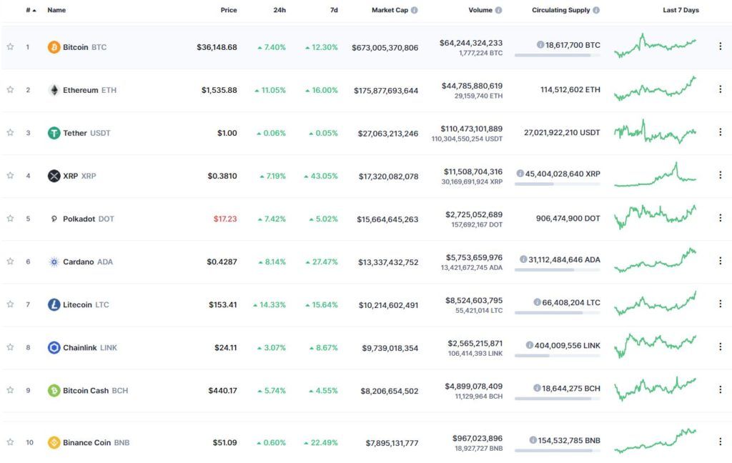Click the Ethereum diamond logo icon

(x=54, y=90)
